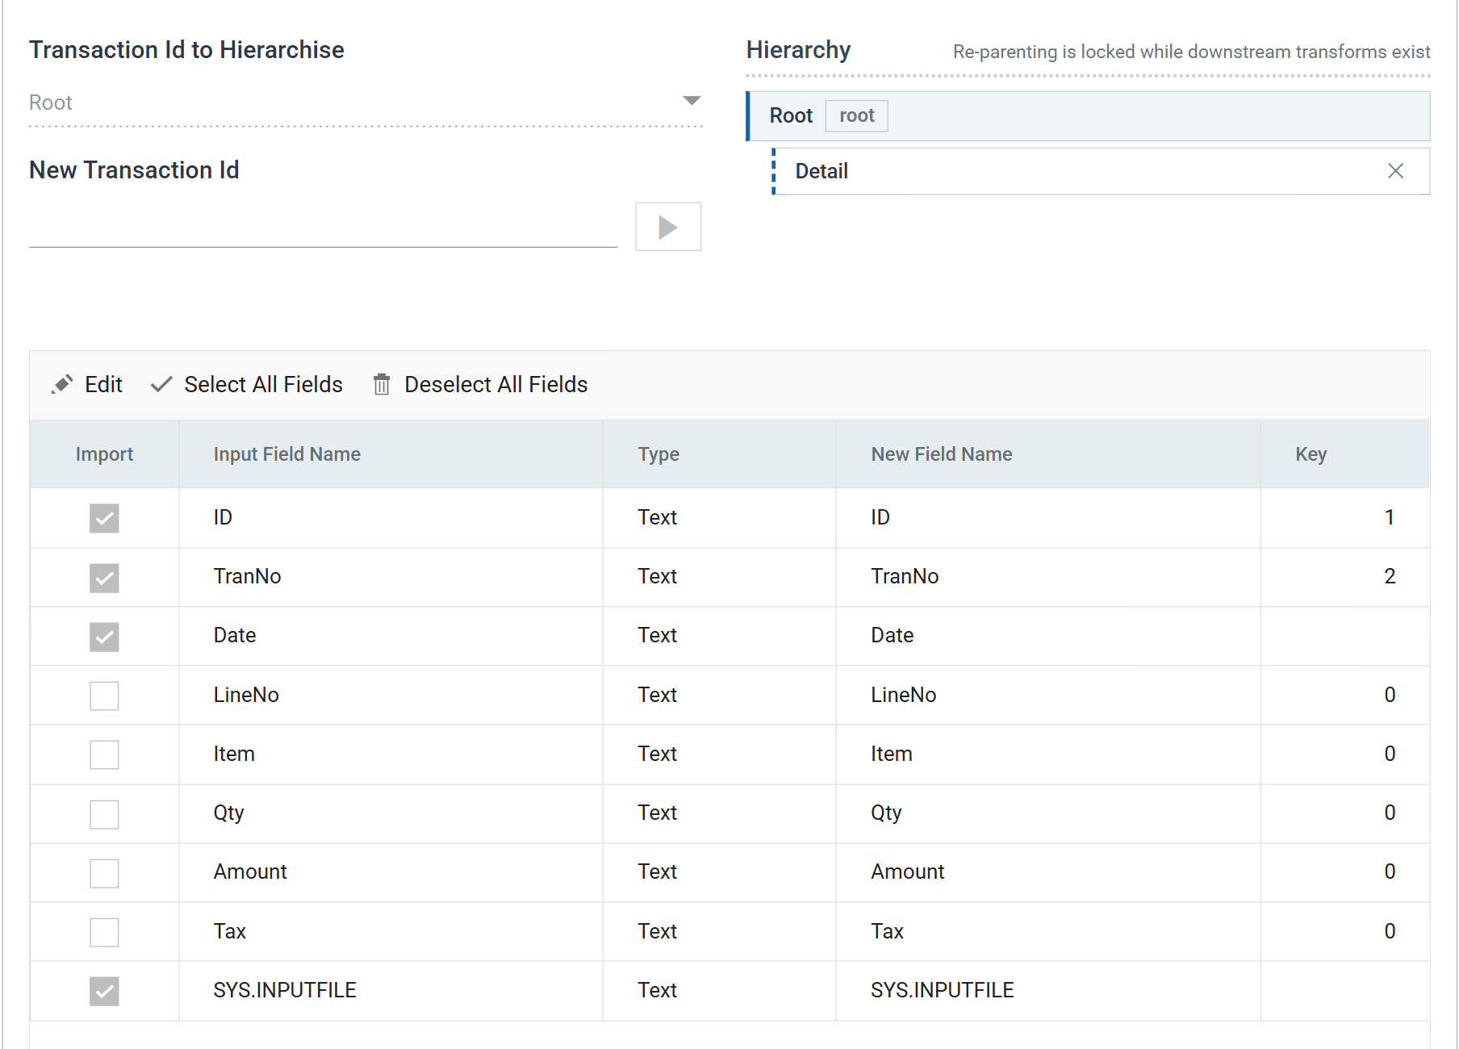
Task: Click the re-parenting locked notice text
Action: (1191, 52)
